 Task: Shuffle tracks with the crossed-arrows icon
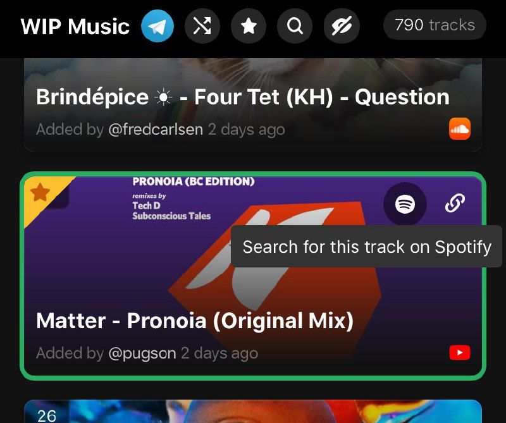(x=202, y=26)
